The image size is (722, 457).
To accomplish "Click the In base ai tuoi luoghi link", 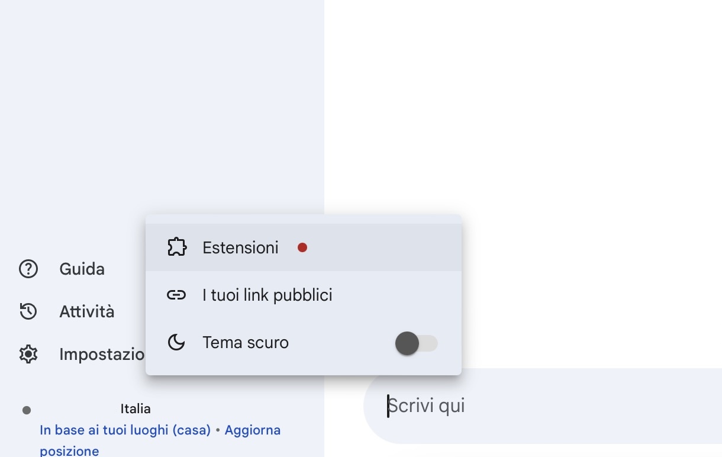I will 125,430.
